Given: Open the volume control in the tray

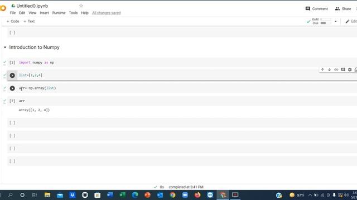Looking at the screenshot, I should point(346,195).
